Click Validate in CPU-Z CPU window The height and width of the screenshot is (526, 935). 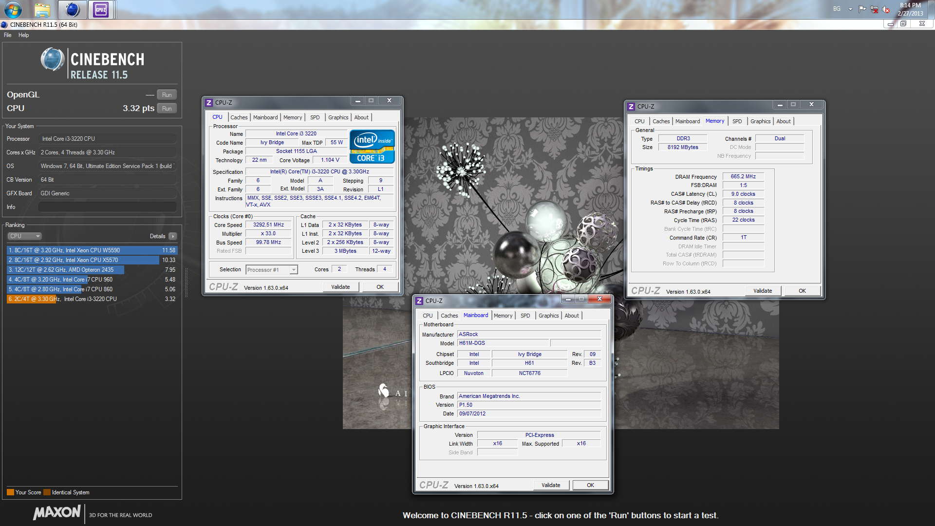(x=341, y=287)
